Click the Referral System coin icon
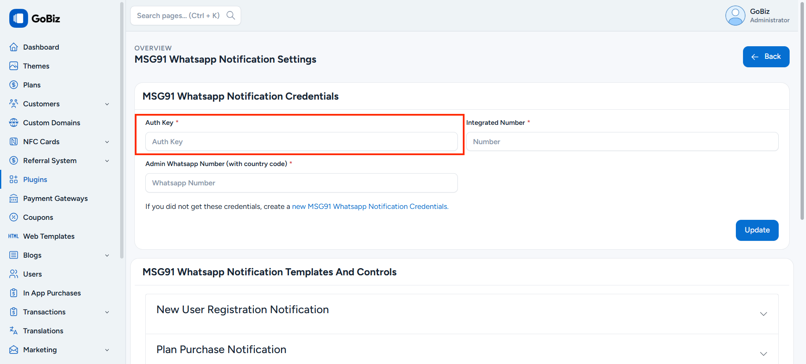 [x=14, y=161]
